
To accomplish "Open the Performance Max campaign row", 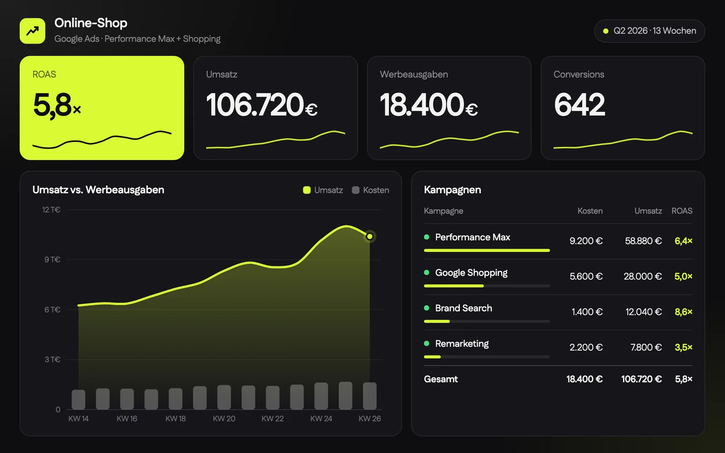I will click(558, 241).
